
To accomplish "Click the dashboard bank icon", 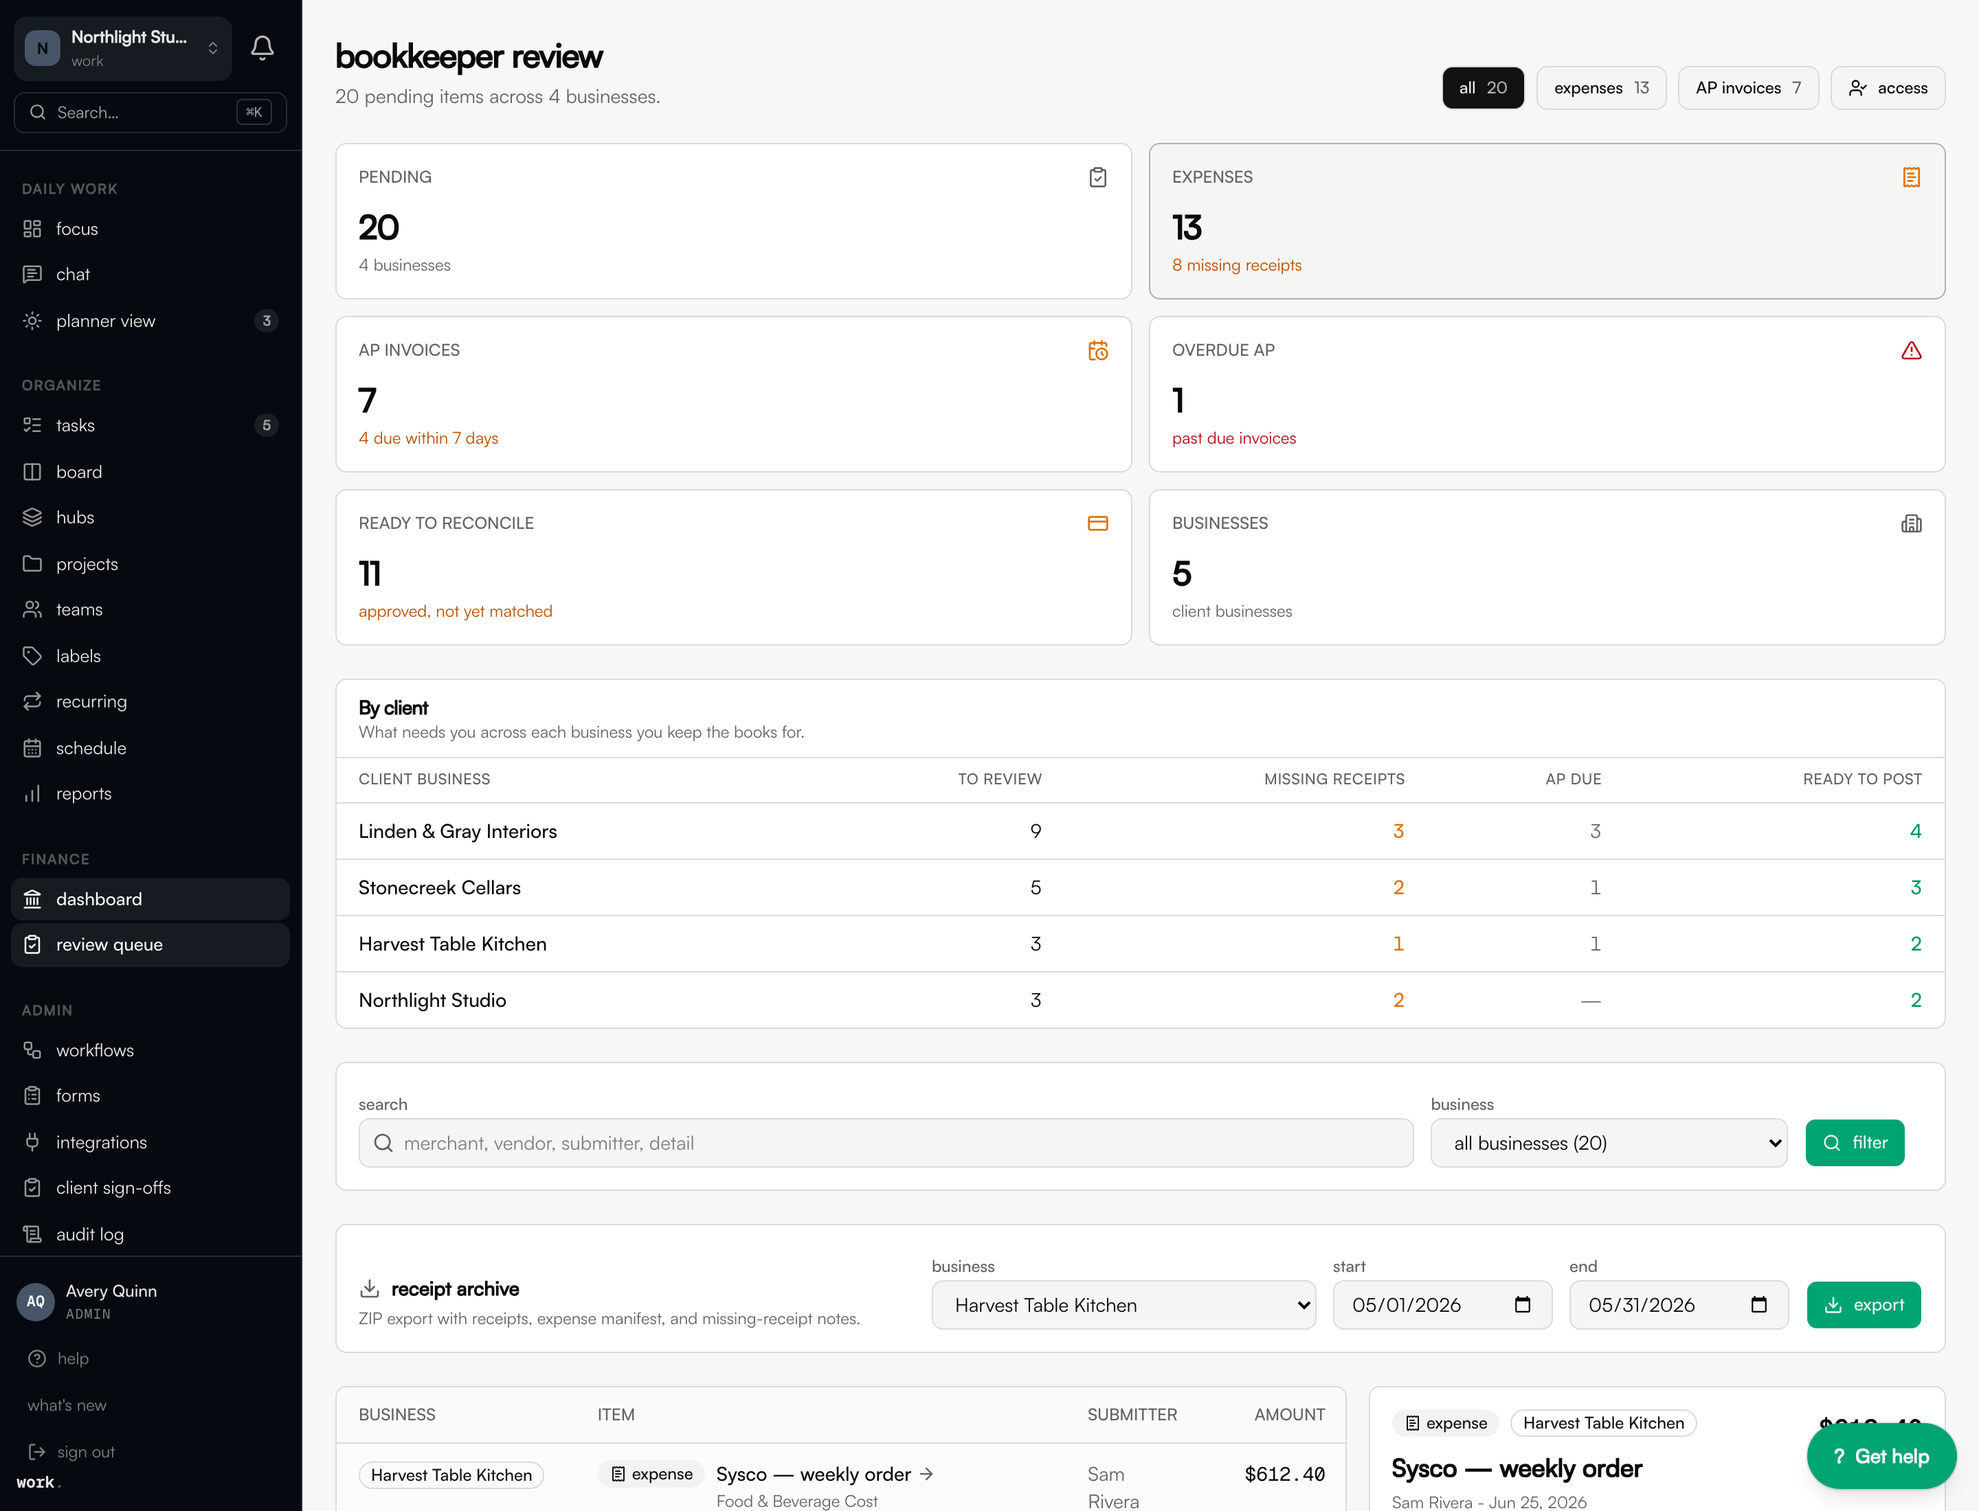I will [x=32, y=900].
